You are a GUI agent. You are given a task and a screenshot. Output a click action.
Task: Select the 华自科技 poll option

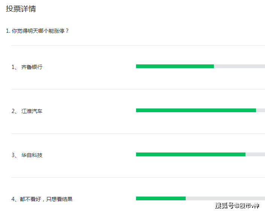[32, 155]
